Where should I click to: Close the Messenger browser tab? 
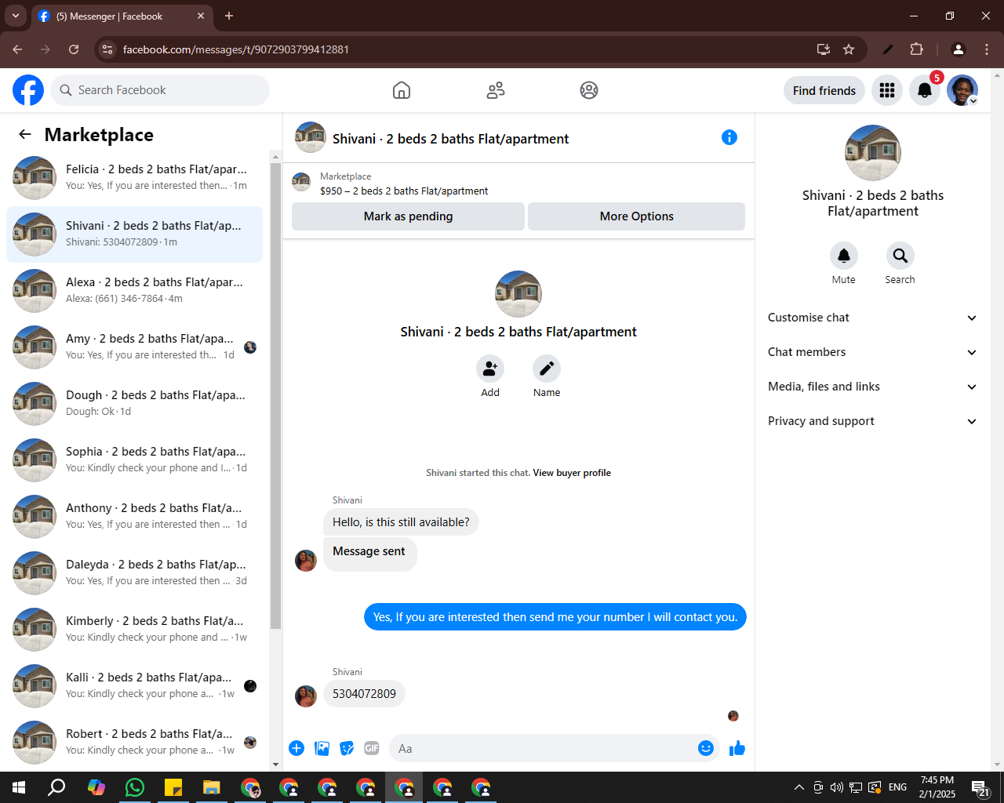201,16
